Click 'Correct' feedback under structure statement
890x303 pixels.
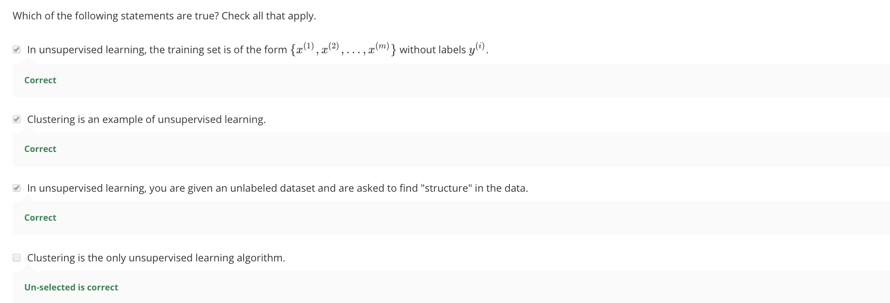tap(40, 218)
